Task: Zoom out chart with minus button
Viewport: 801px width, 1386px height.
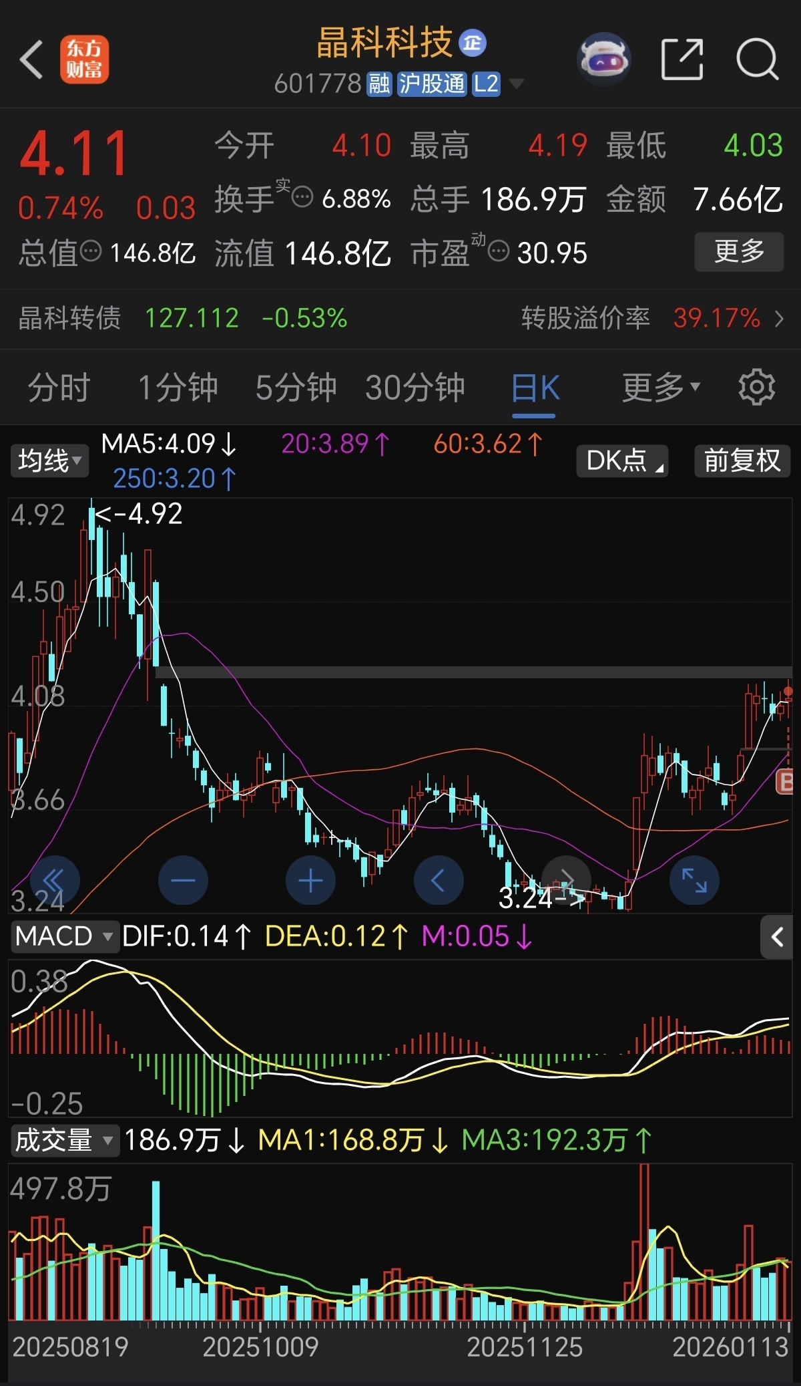Action: coord(183,880)
